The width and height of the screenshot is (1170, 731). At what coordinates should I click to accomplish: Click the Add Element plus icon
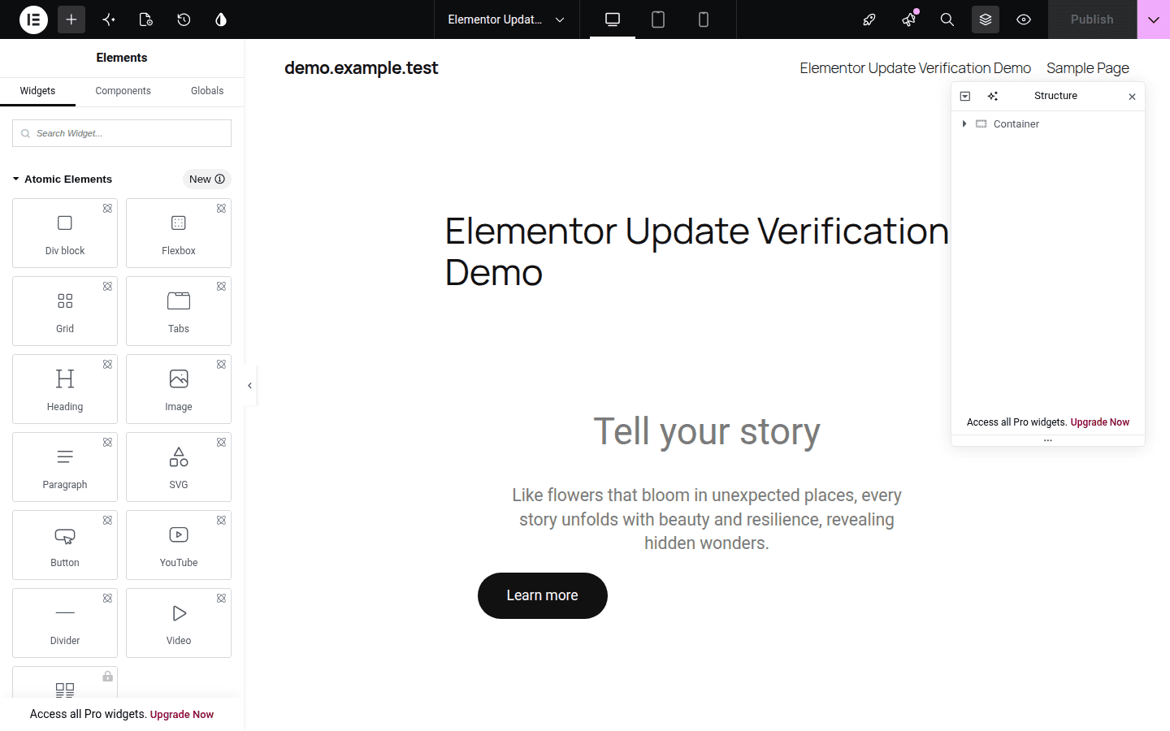[71, 19]
